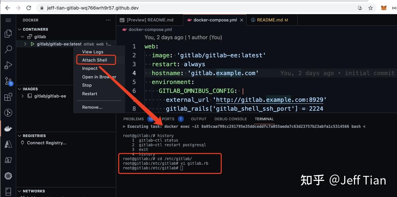Close the docker-compose.yml tab
The width and height of the screenshot is (397, 197).
coord(242,19)
